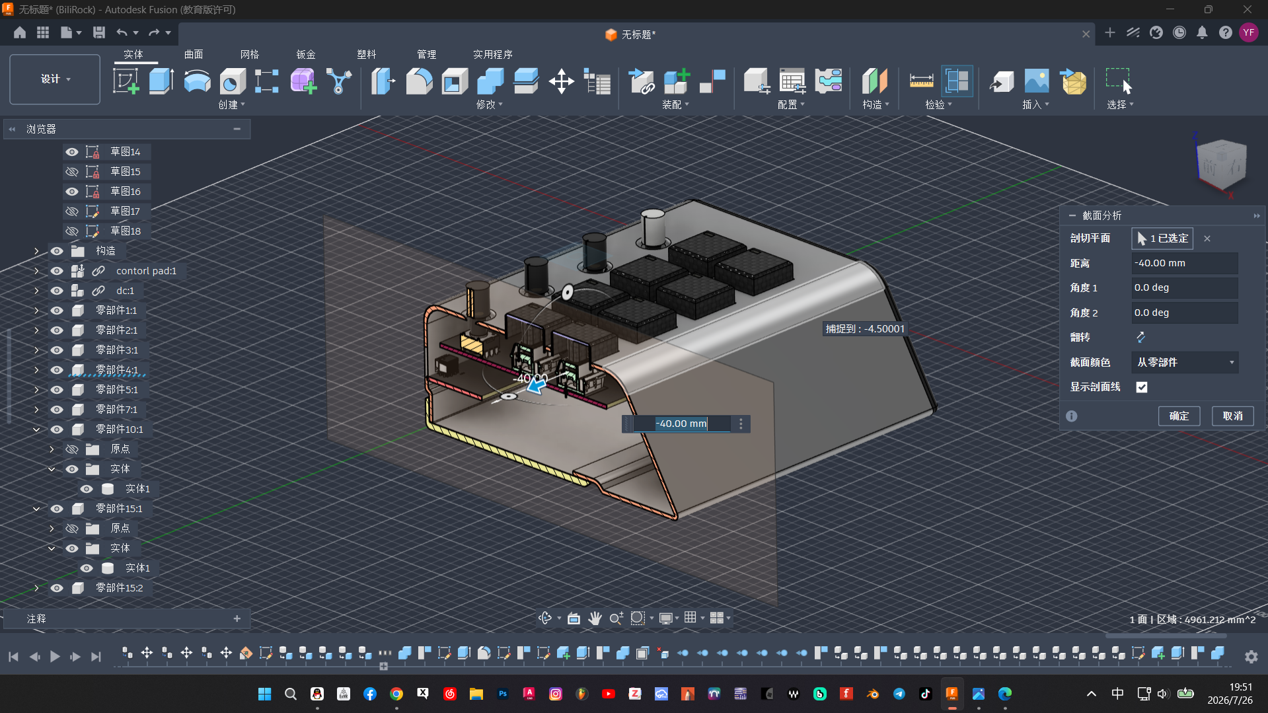The image size is (1268, 713).
Task: Open the 设计 workspace dropdown
Action: [55, 79]
